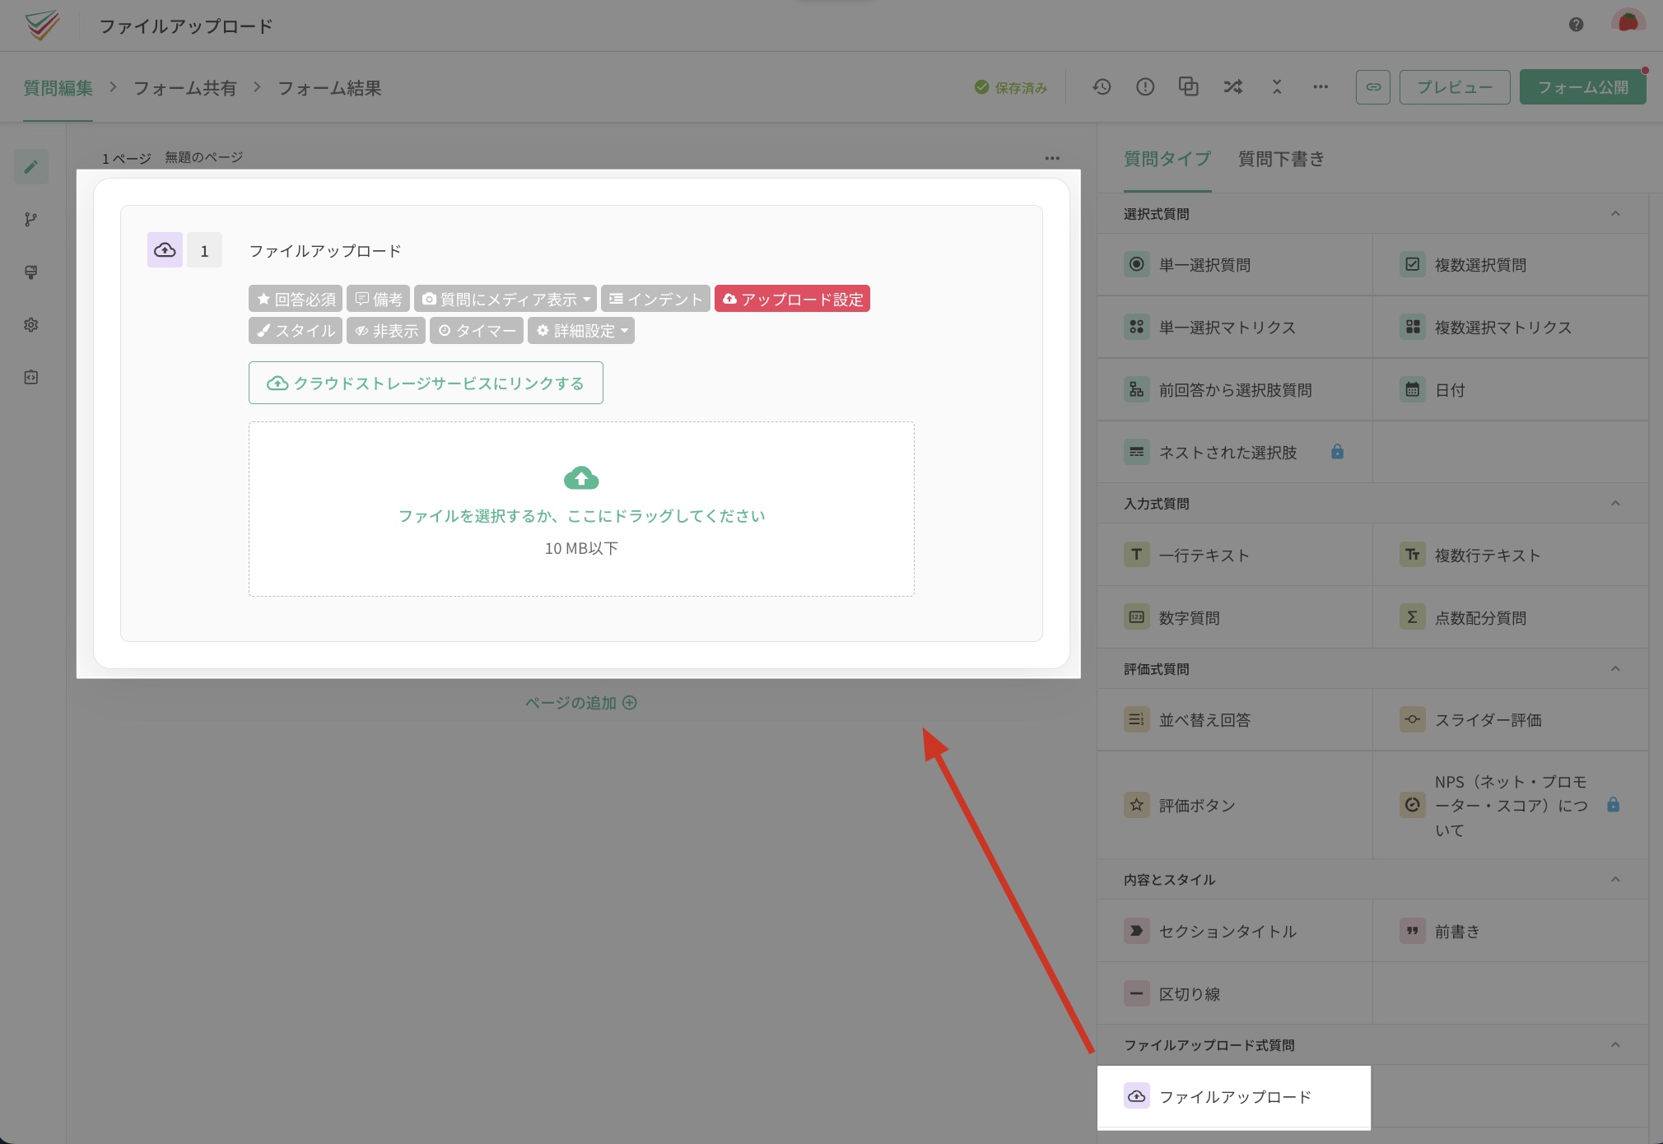Screen dimensions: 1663x1144
Task: Click the shuffle randomize icon
Action: pos(1232,86)
